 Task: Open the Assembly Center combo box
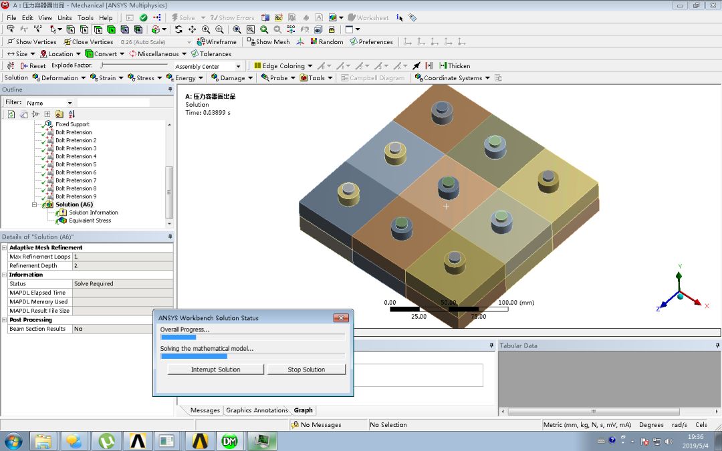[208, 66]
